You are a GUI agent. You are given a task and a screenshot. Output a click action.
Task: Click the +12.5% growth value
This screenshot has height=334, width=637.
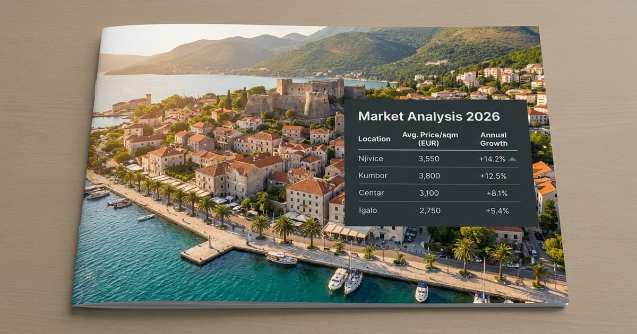coord(493,176)
